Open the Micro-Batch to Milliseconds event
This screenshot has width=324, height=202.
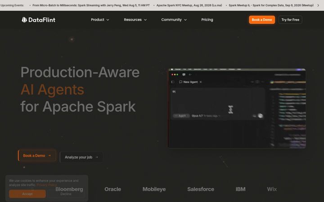[x=91, y=5]
